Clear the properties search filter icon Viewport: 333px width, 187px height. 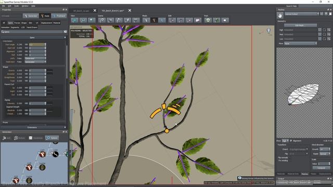65,32
